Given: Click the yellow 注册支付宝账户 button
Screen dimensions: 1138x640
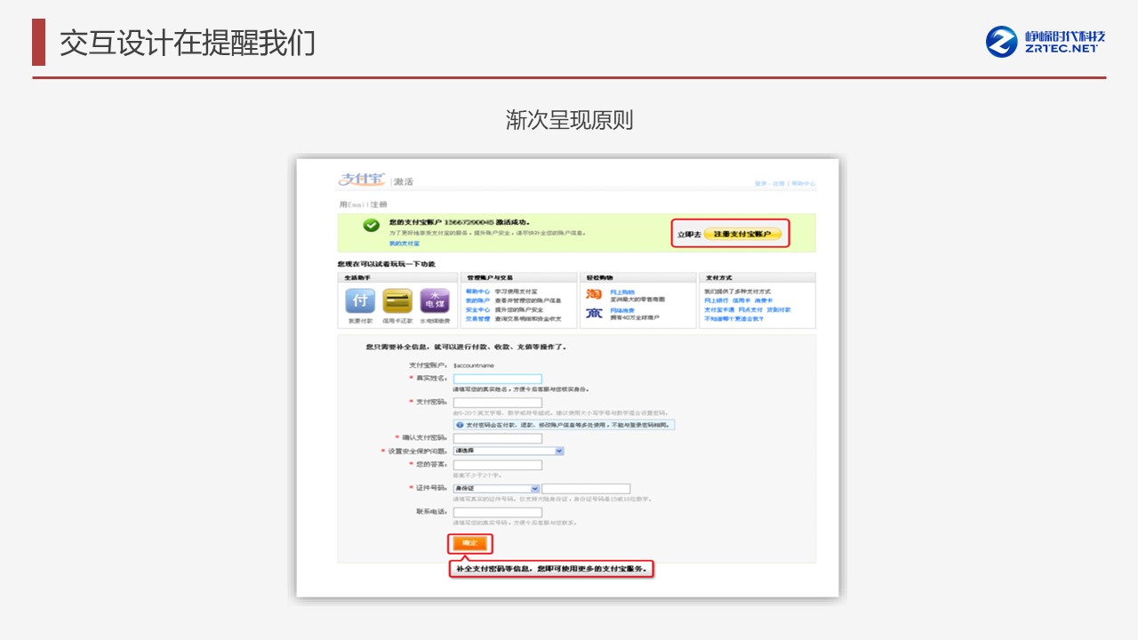Looking at the screenshot, I should [x=742, y=234].
